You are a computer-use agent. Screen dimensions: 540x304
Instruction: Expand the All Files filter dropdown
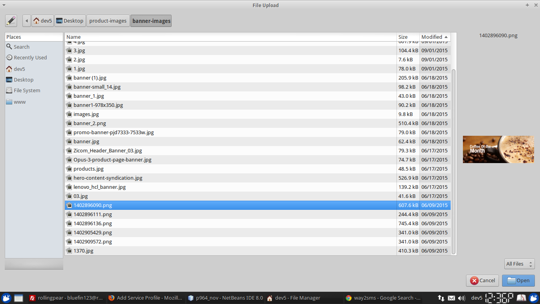[x=519, y=264]
